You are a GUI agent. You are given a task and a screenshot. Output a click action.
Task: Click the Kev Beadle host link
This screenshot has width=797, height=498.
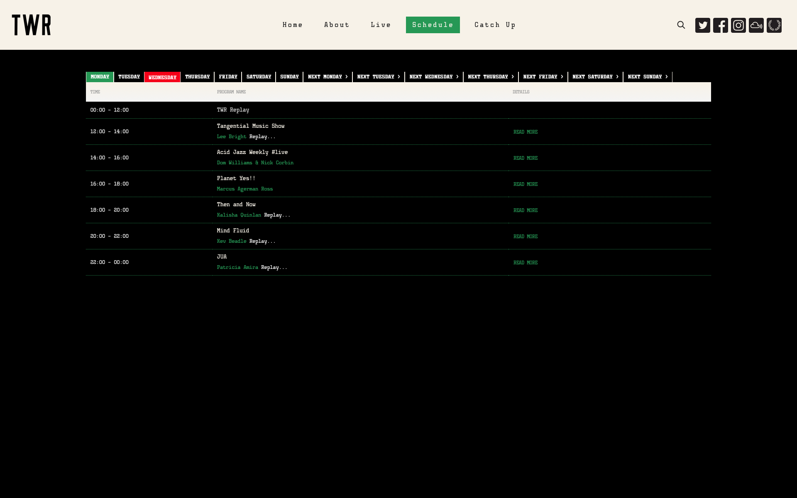(x=232, y=241)
